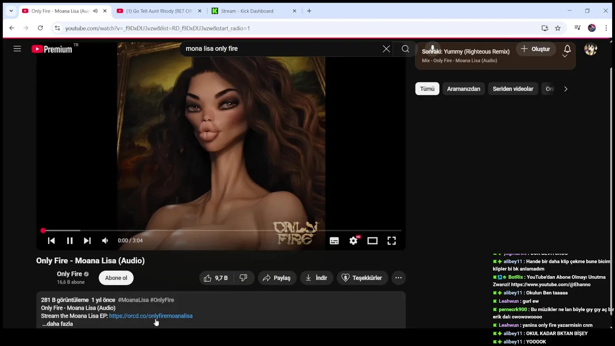Dislike the video with thumbs down
The width and height of the screenshot is (615, 346).
pos(244,278)
